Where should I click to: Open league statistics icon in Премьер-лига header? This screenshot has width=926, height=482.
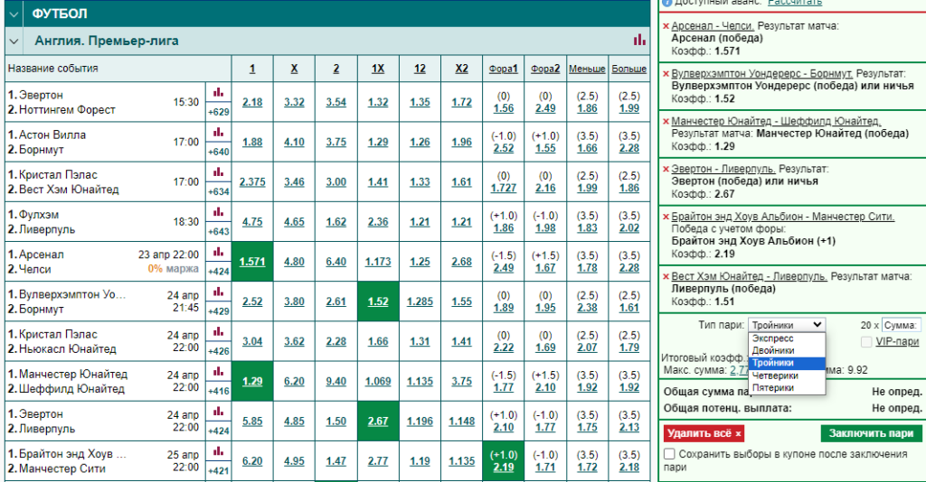639,40
